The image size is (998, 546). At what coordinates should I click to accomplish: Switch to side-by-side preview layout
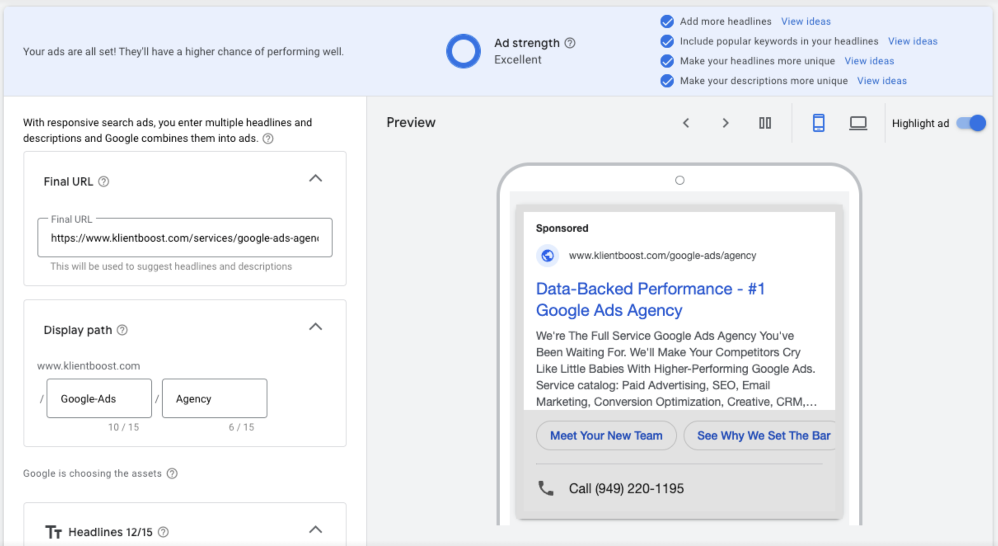[x=765, y=123]
